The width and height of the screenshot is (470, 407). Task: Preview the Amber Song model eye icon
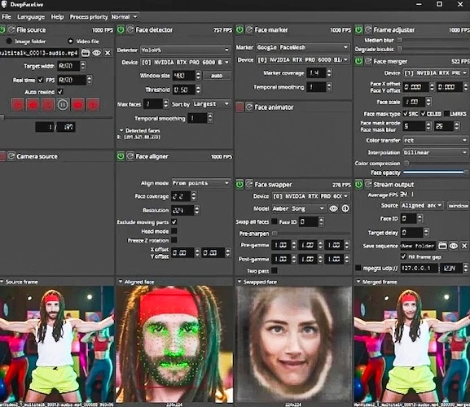[333, 208]
